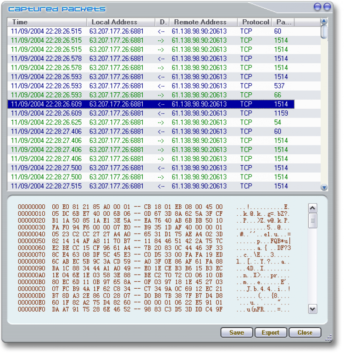This screenshot has width=344, height=353.
Task: Select highlighted packet at 22:28:26.609 size 1514
Action: pos(151,104)
